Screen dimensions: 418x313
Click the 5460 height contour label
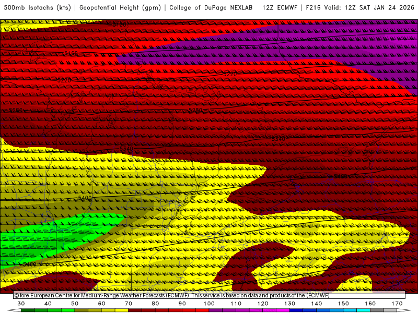[30, 264]
